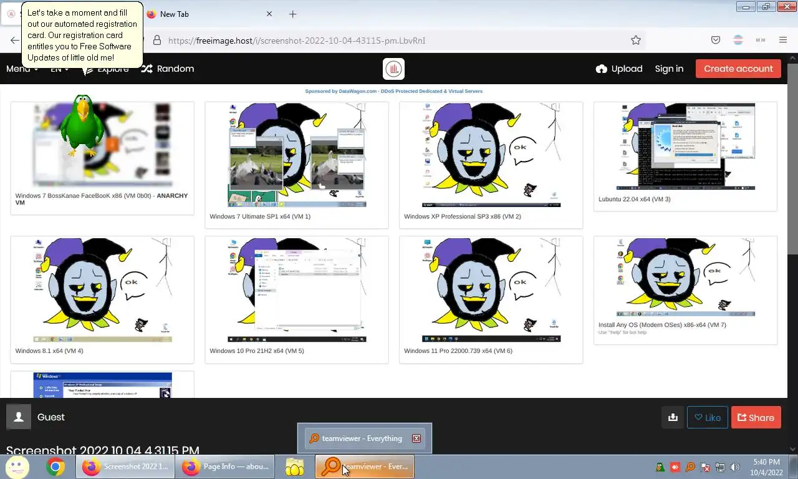Click the Guest user avatar icon
798x479 pixels.
coord(19,417)
